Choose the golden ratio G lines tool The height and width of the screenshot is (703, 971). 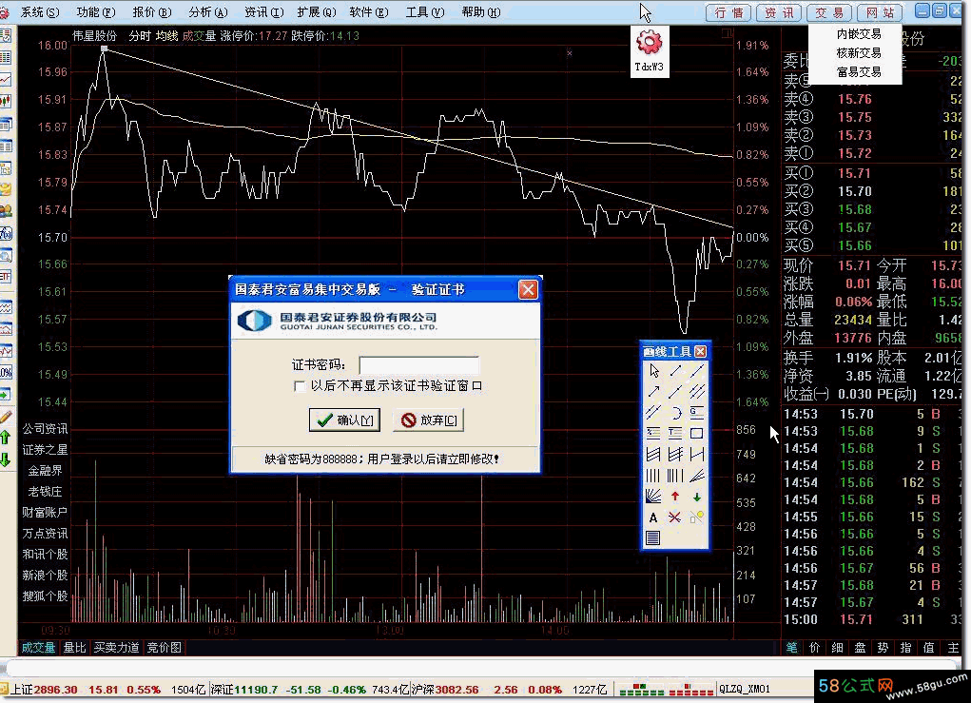pyautogui.click(x=697, y=413)
